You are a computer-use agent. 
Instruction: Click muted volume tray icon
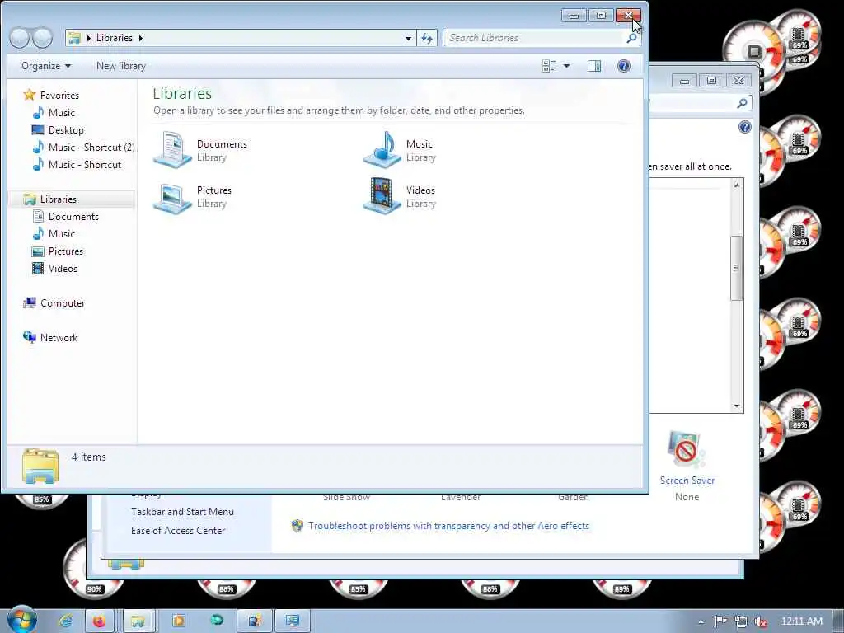[x=761, y=621]
